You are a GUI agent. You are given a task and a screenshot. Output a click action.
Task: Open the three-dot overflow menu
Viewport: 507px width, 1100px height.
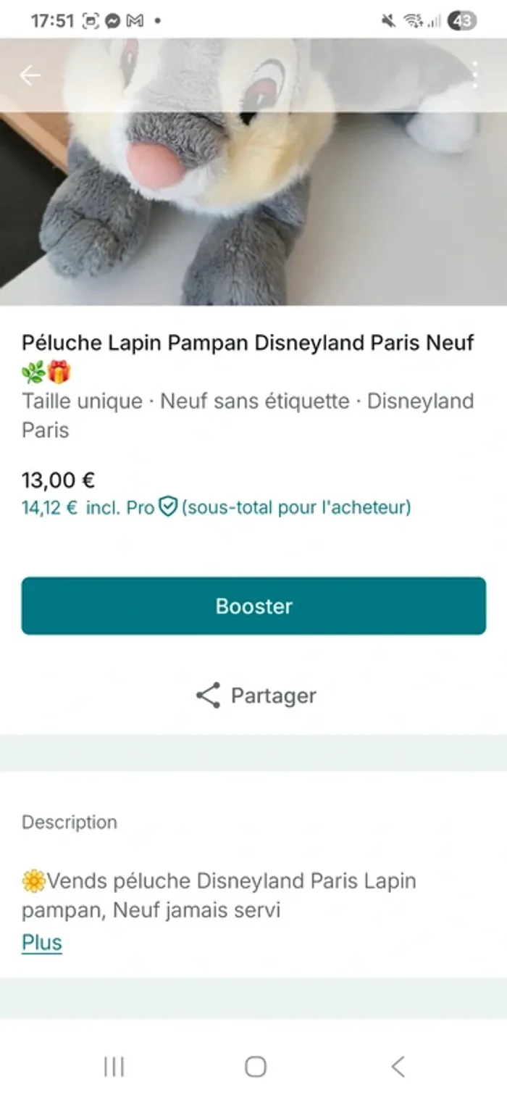[x=474, y=75]
